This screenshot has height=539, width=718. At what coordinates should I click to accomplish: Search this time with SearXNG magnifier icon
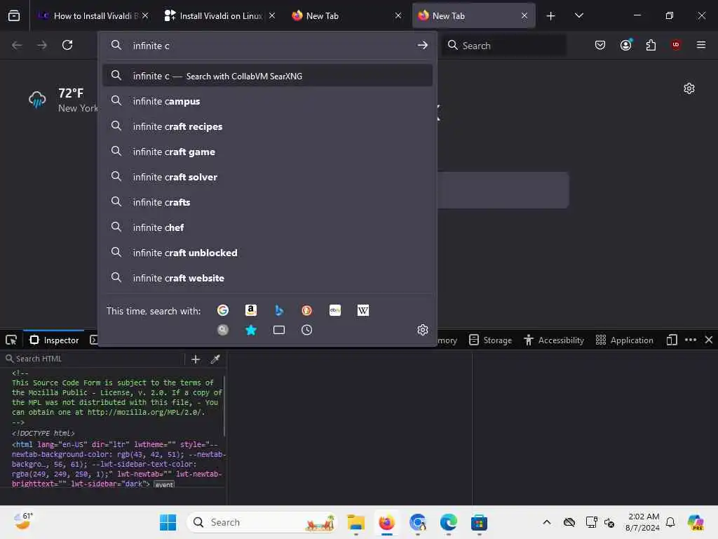click(x=223, y=330)
